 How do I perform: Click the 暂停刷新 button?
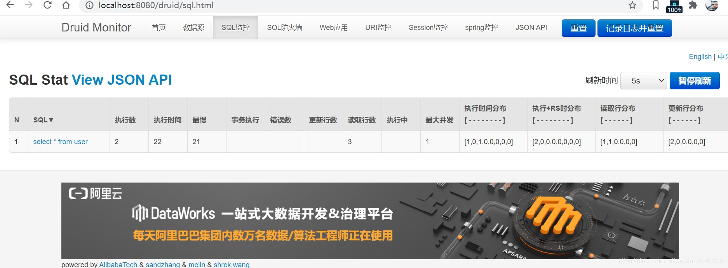(x=695, y=81)
